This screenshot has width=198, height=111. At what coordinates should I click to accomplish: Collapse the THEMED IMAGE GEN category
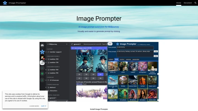(x=52, y=85)
